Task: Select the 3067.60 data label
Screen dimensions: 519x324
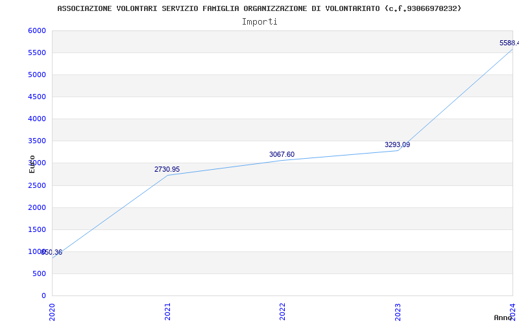Action: tap(282, 154)
